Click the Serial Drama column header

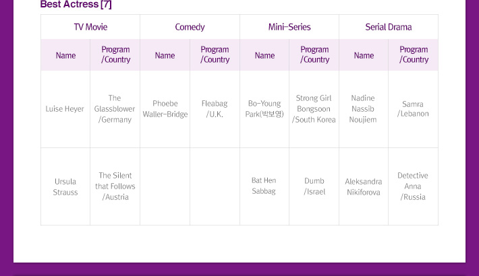(x=389, y=28)
